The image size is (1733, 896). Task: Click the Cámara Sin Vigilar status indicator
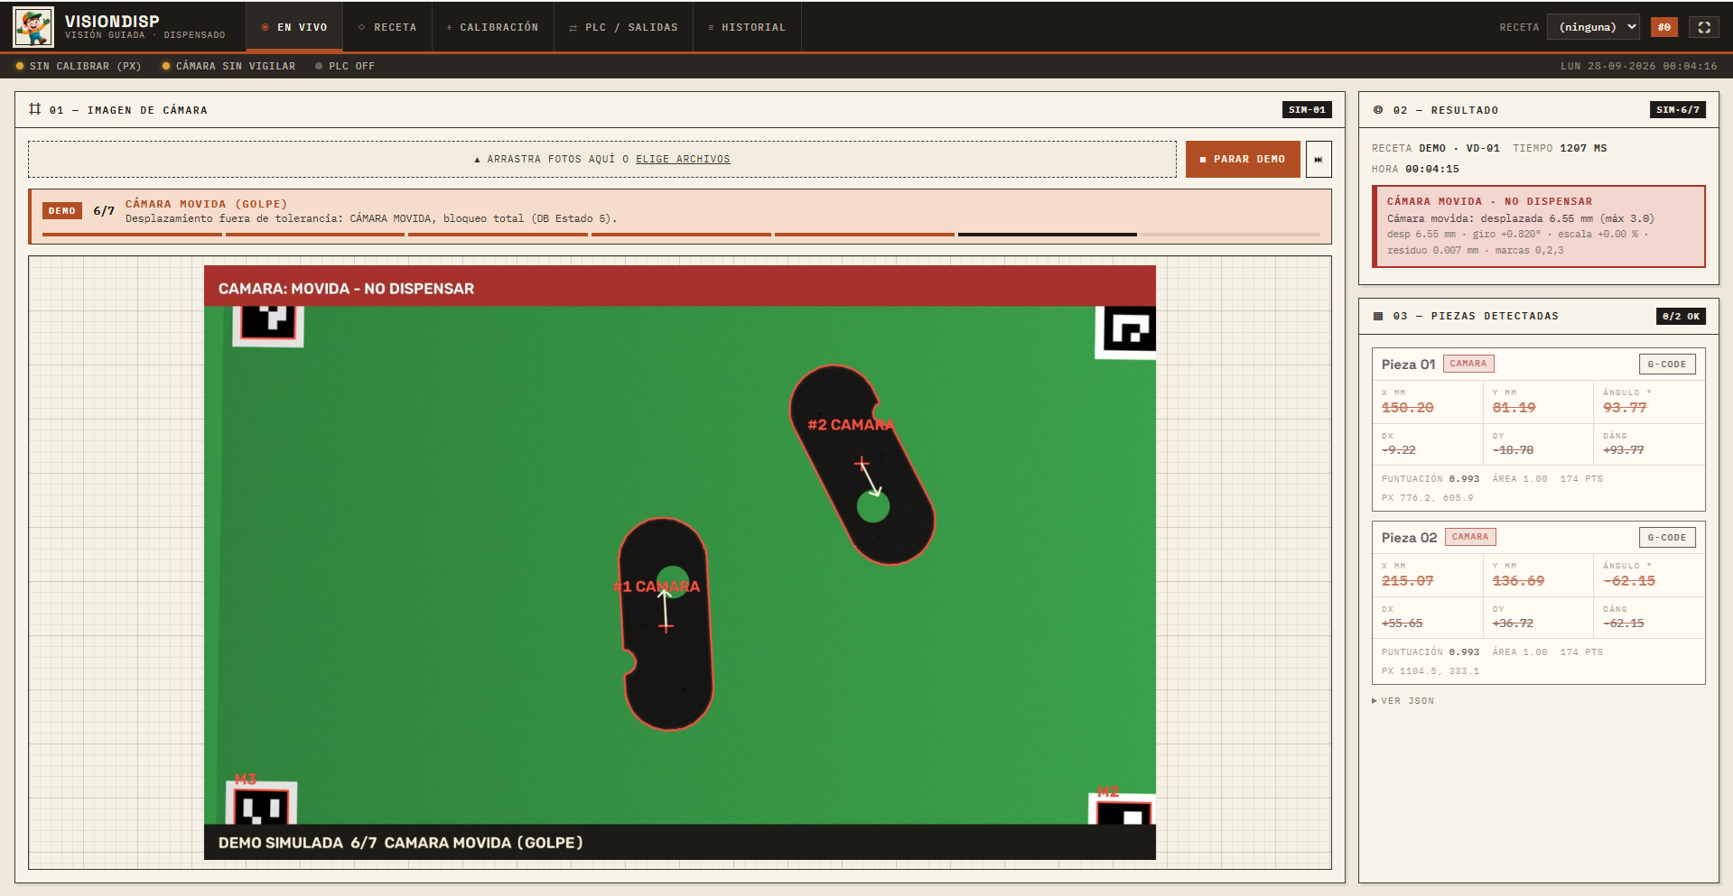[228, 66]
